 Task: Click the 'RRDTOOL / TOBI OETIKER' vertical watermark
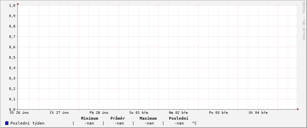[x=304, y=21]
